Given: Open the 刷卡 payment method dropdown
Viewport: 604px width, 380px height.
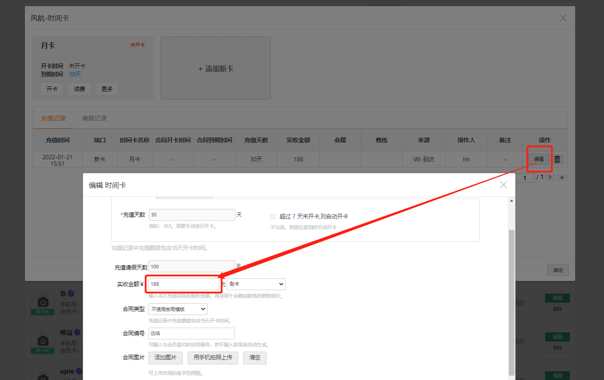Looking at the screenshot, I should pos(256,284).
